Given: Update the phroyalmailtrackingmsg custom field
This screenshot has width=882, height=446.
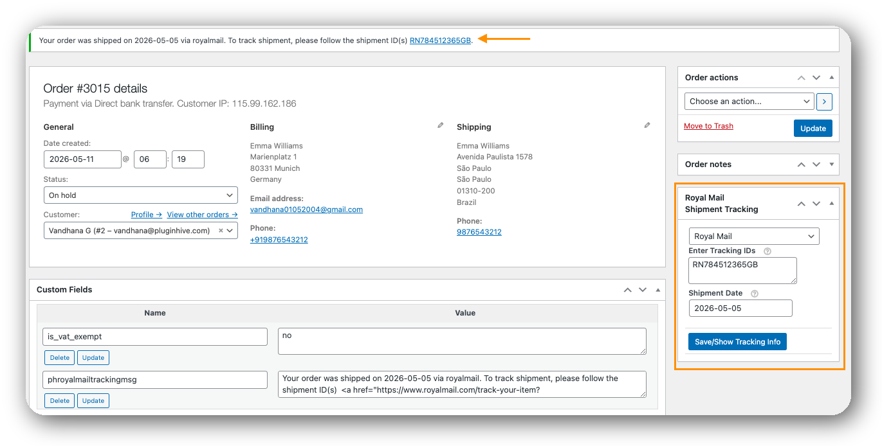Looking at the screenshot, I should [x=93, y=401].
